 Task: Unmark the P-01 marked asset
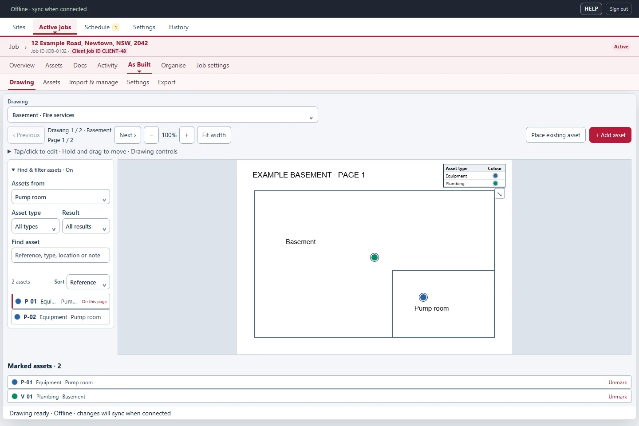tap(618, 383)
